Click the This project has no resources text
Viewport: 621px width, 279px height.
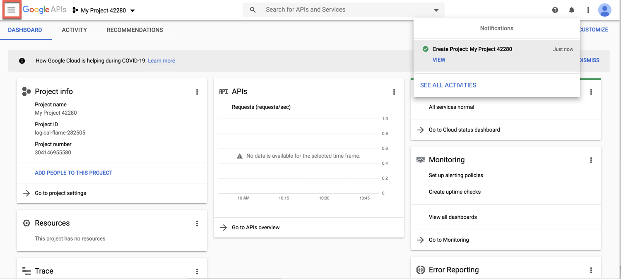(70, 239)
